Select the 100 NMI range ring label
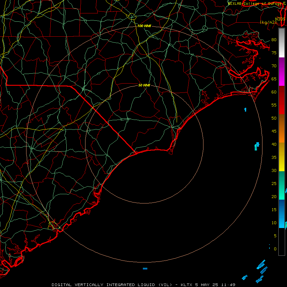This screenshot has height=287, width=287. pyautogui.click(x=144, y=26)
